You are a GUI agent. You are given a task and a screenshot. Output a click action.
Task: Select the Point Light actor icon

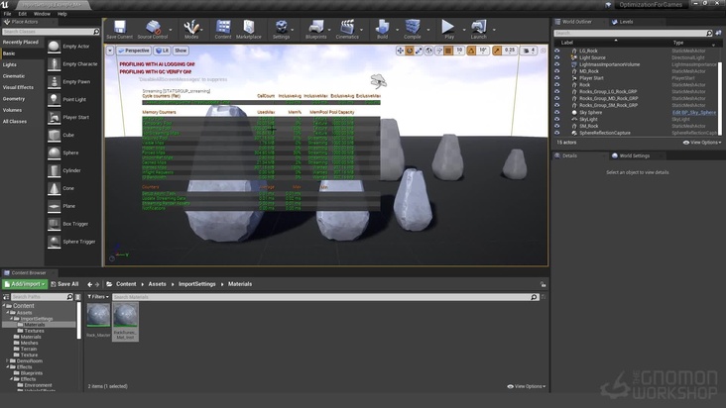(x=55, y=99)
